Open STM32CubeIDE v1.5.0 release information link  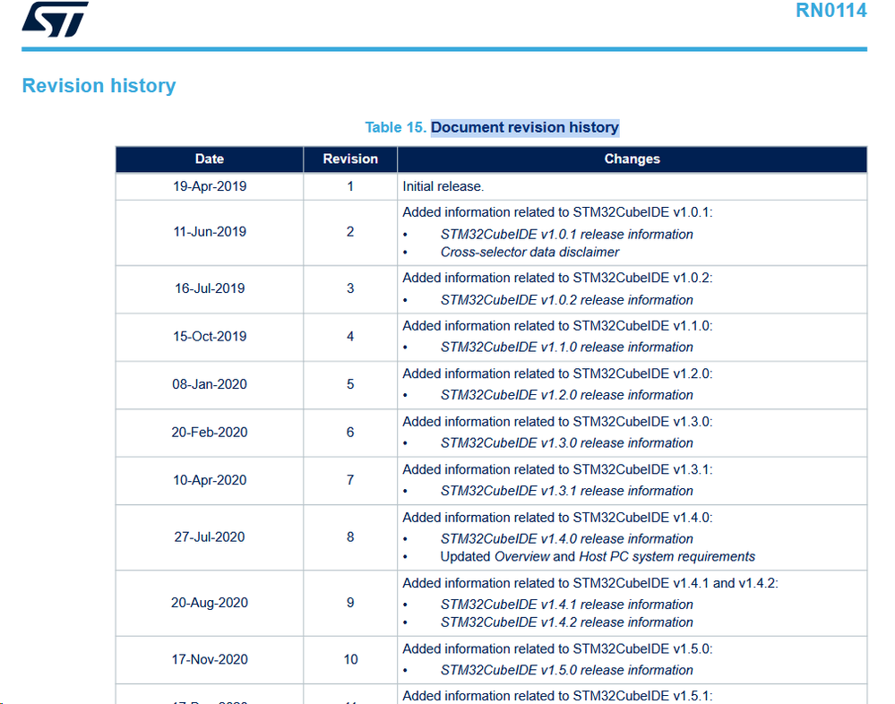[567, 670]
